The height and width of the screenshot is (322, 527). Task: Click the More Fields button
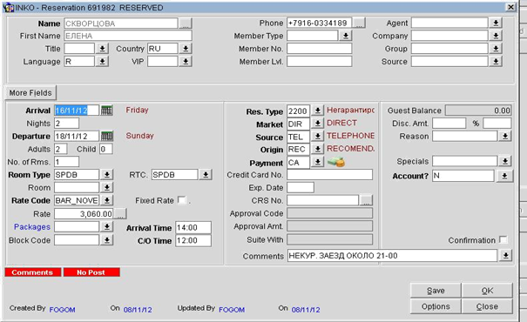pyautogui.click(x=30, y=92)
